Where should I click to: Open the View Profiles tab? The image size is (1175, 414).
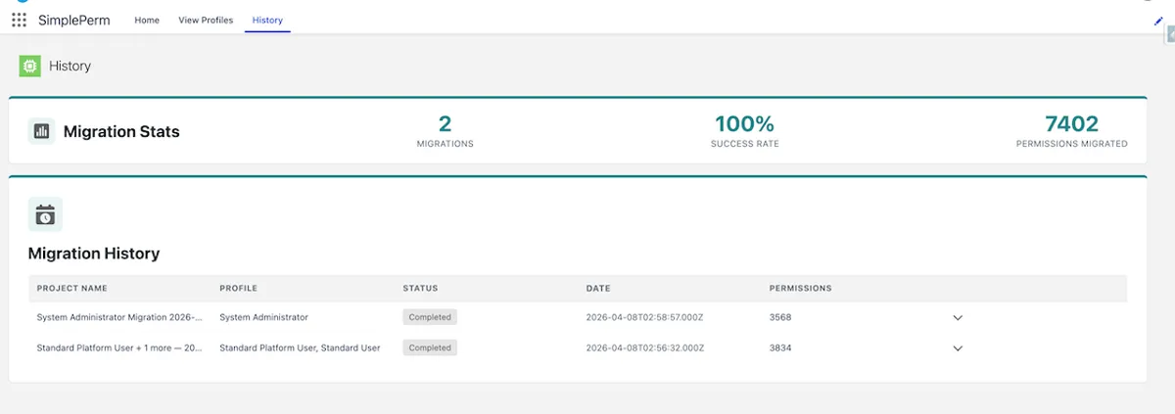pos(206,21)
